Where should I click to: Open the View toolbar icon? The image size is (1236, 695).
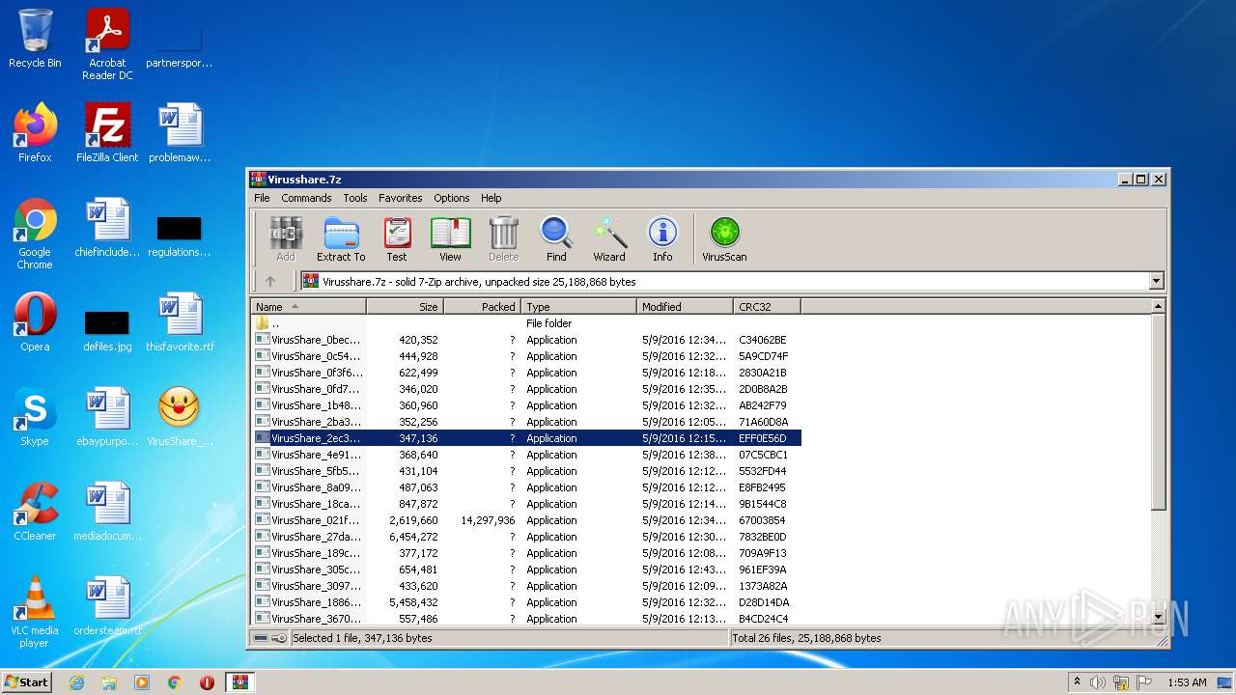click(450, 238)
